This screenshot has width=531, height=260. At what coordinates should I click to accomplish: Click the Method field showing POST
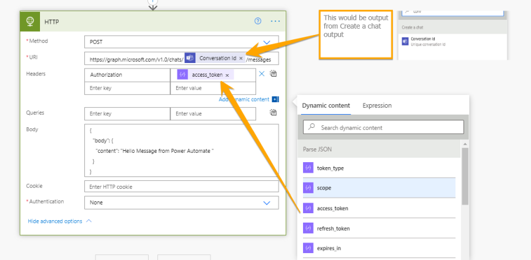pyautogui.click(x=182, y=42)
